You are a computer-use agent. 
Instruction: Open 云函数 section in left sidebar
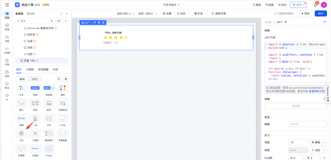(7, 50)
